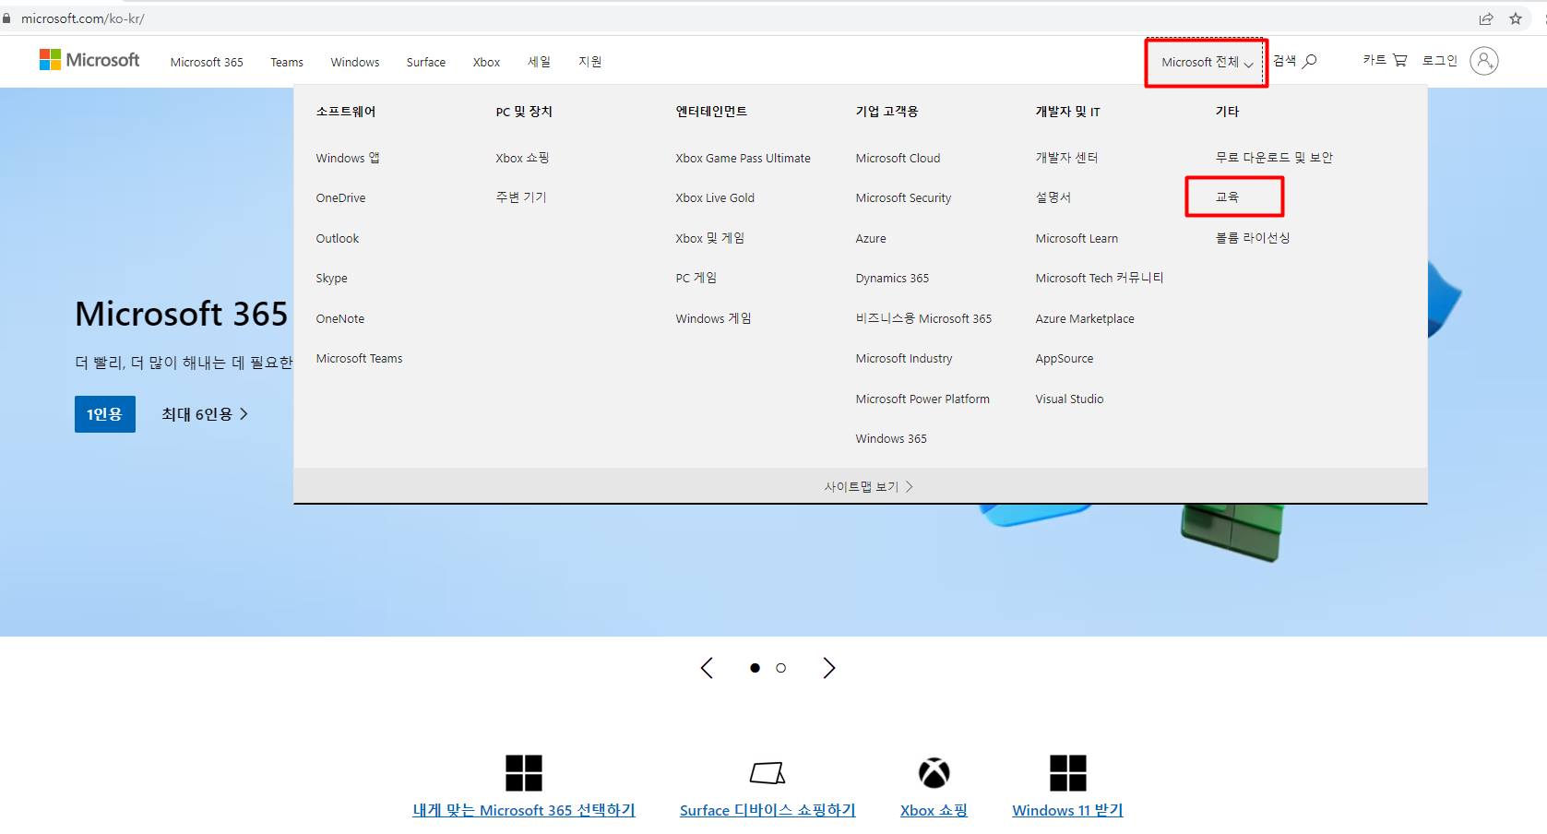The image size is (1547, 834).
Task: Open Windows nav item
Action: (355, 62)
